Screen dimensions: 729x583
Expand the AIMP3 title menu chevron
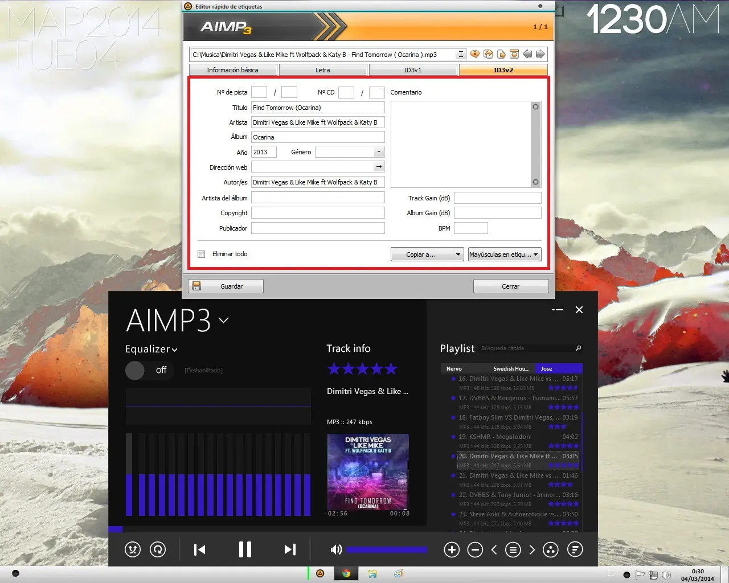224,320
